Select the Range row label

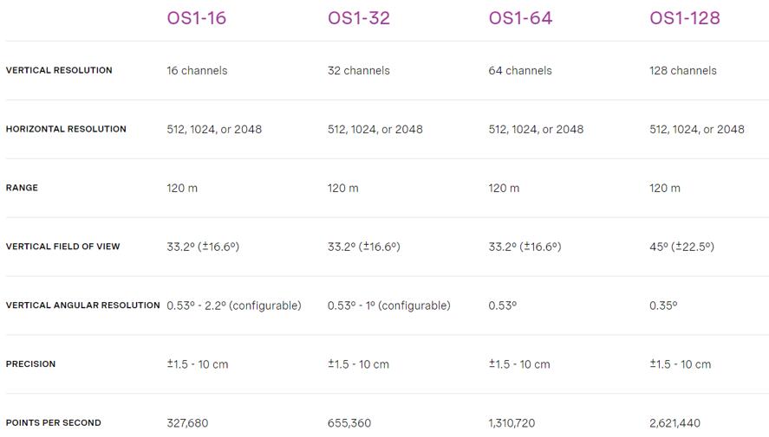[22, 188]
